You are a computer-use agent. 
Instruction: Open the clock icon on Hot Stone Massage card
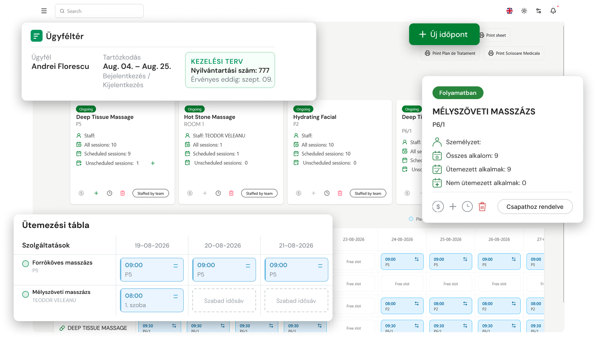pos(218,193)
